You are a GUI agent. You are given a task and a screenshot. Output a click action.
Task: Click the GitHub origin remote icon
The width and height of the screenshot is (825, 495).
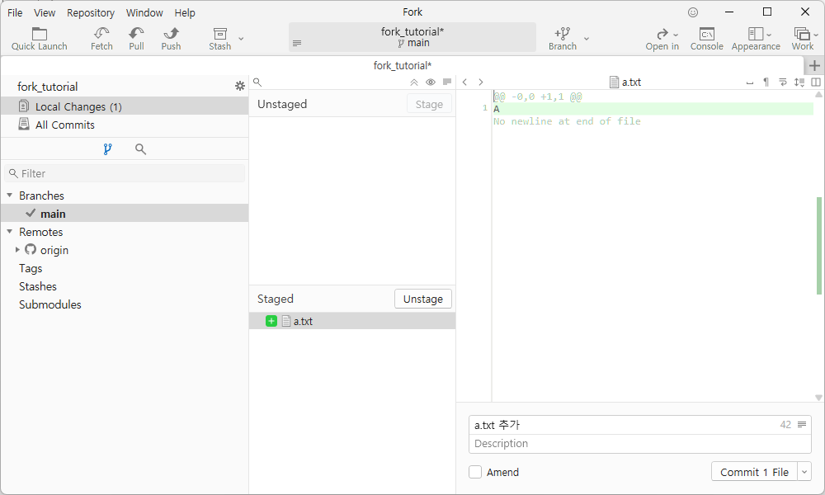[x=31, y=249]
